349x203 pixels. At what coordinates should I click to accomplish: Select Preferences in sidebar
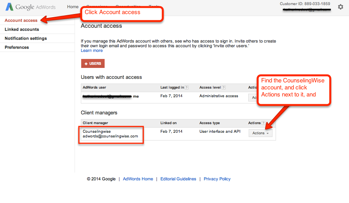17,47
